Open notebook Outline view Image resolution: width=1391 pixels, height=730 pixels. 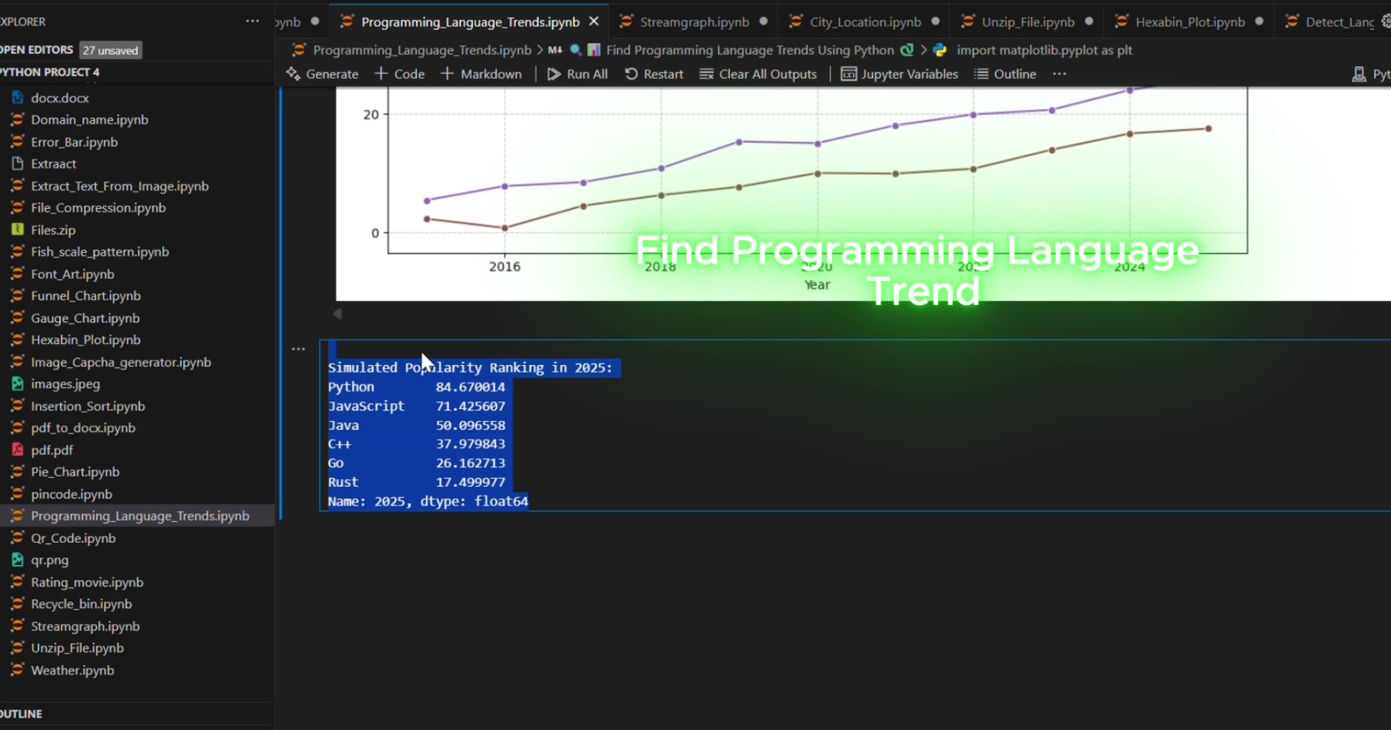click(x=1005, y=74)
